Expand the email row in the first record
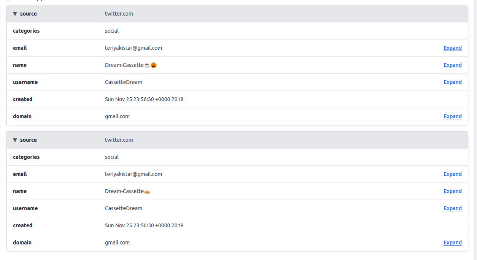Image resolution: width=477 pixels, height=260 pixels. (452, 48)
